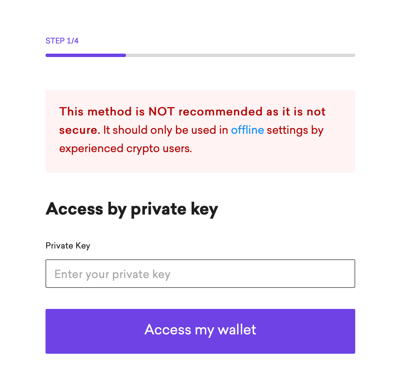Tap the purple Access my wallet bar
398x387 pixels.
(200, 331)
